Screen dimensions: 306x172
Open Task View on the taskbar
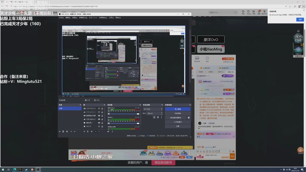[x=8, y=170]
